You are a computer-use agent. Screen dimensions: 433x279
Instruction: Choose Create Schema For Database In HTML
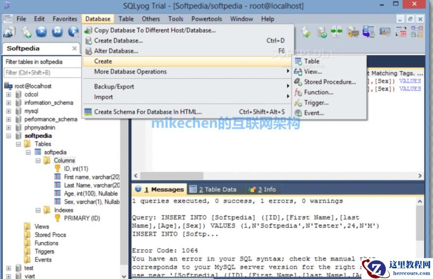tap(188, 112)
